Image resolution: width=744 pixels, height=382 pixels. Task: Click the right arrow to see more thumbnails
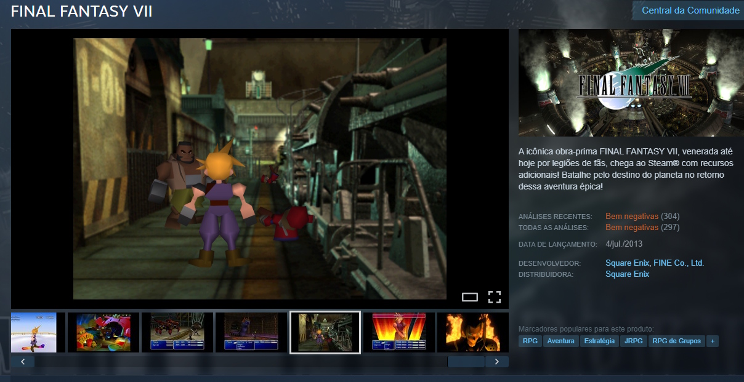[497, 361]
